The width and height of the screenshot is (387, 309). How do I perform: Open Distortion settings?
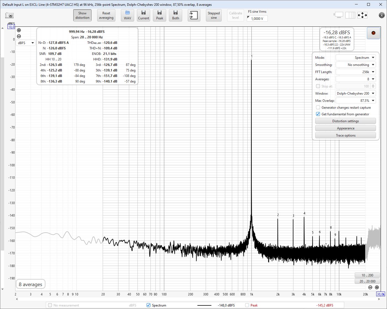click(x=346, y=121)
